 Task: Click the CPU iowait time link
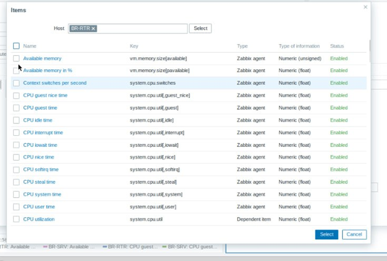pyautogui.click(x=40, y=145)
